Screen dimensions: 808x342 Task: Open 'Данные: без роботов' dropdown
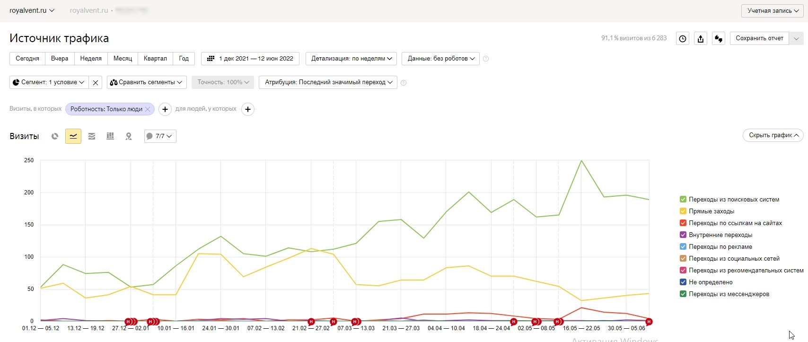(x=441, y=59)
